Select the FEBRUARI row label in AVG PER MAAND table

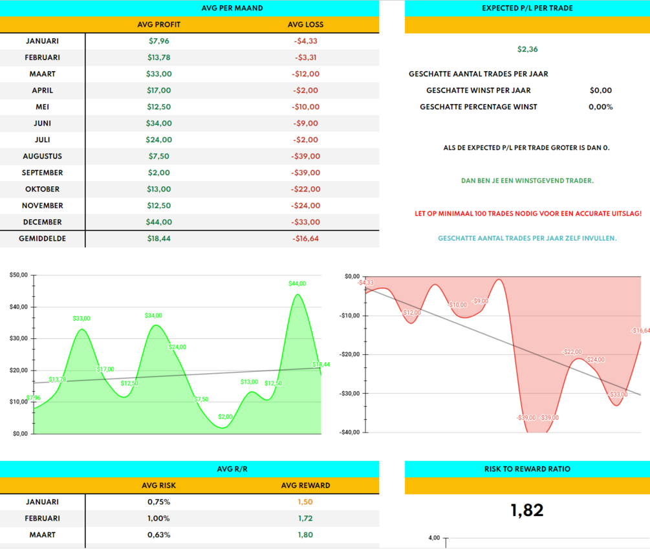pyautogui.click(x=42, y=58)
